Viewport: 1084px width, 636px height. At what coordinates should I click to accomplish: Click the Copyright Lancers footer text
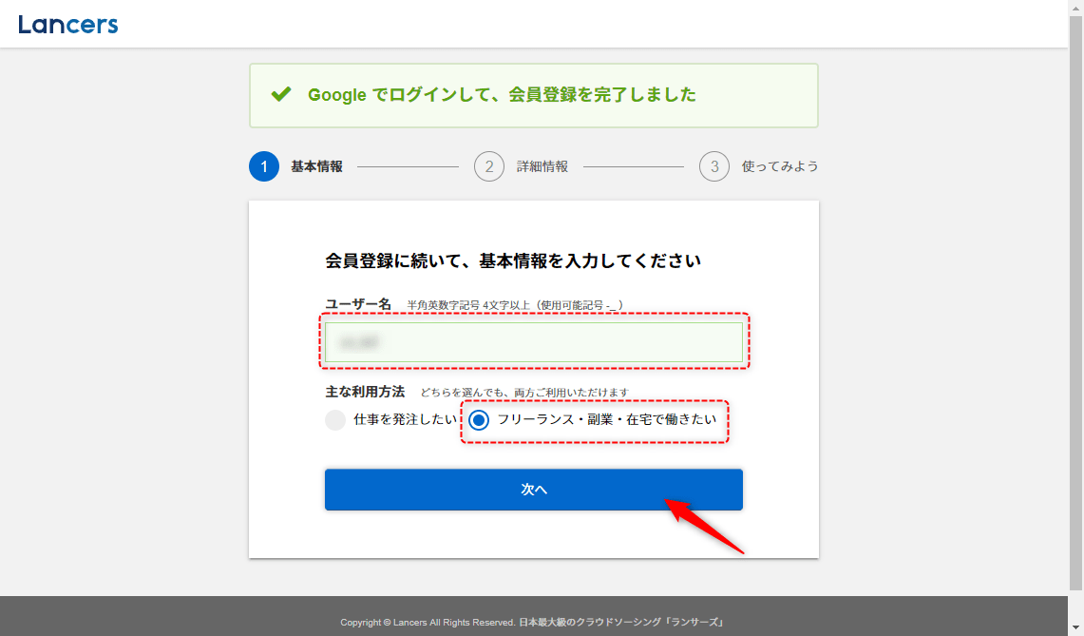coord(428,623)
